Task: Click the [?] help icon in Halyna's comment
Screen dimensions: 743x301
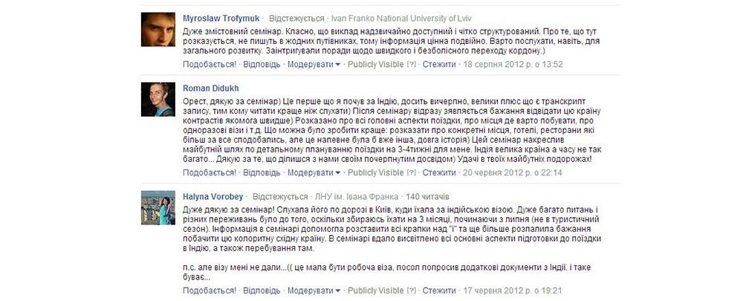Action: [412, 290]
